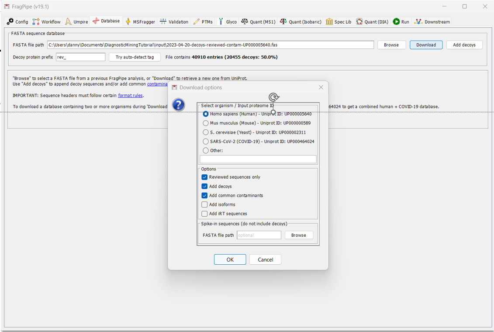The width and height of the screenshot is (494, 332).
Task: Click Try auto-detect tag button
Action: click(135, 57)
